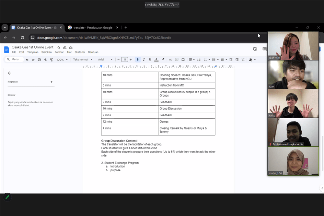This screenshot has height=216, width=324.
Task: Go to Docs home via blue logo
Action: pyautogui.click(x=6, y=50)
